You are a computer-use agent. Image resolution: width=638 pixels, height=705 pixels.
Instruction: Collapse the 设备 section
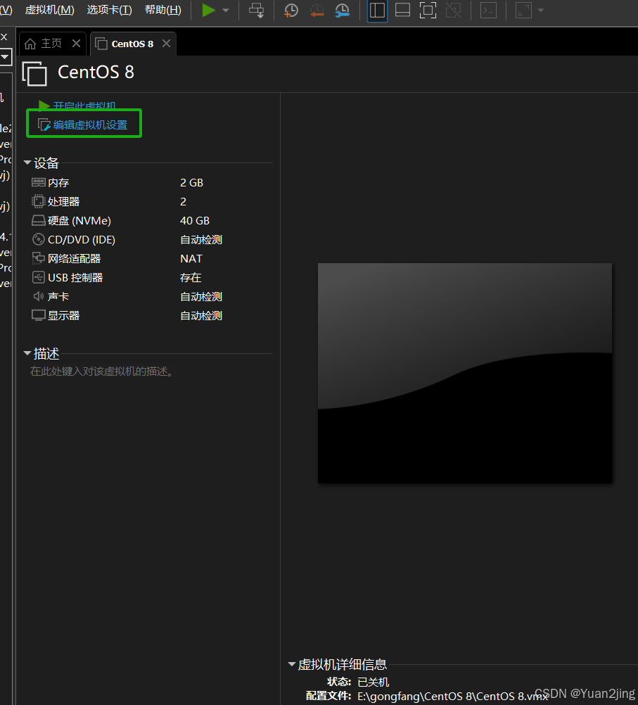click(x=27, y=163)
